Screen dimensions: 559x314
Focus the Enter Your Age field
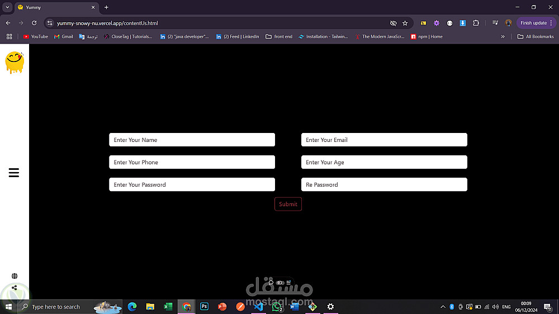(384, 162)
